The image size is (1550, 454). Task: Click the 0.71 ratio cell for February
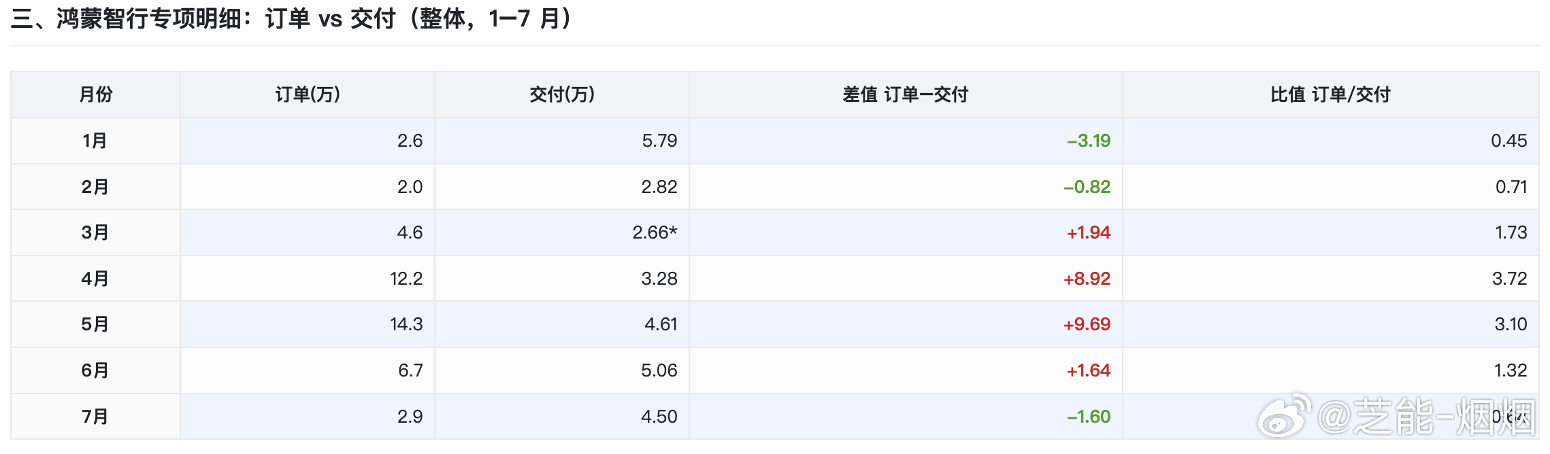click(1511, 187)
